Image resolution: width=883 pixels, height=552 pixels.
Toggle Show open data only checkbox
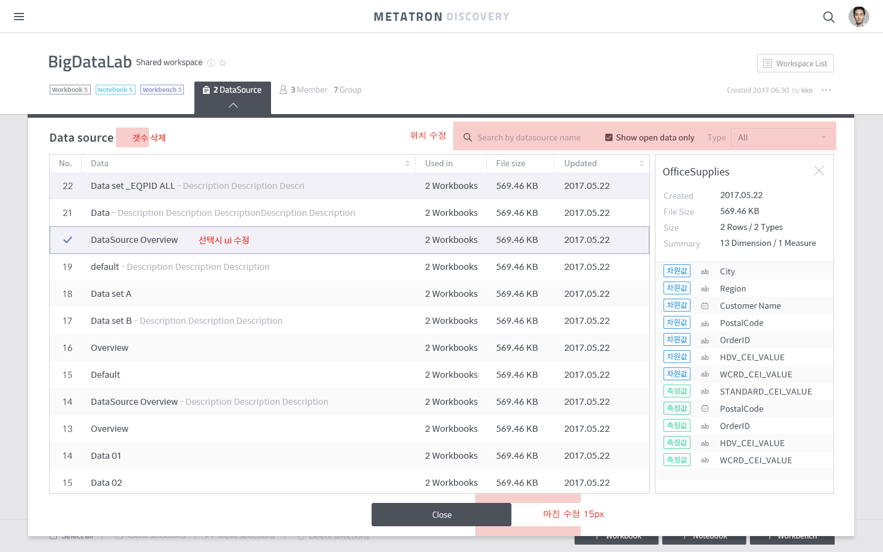point(609,137)
